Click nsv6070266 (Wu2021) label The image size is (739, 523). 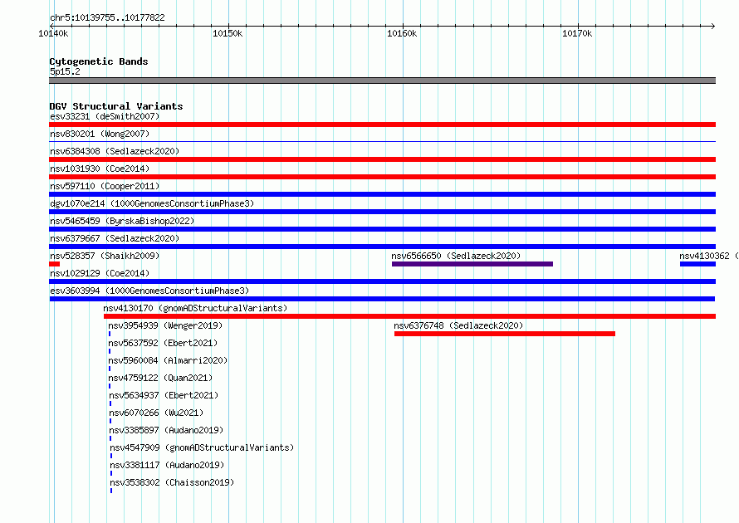tap(156, 413)
